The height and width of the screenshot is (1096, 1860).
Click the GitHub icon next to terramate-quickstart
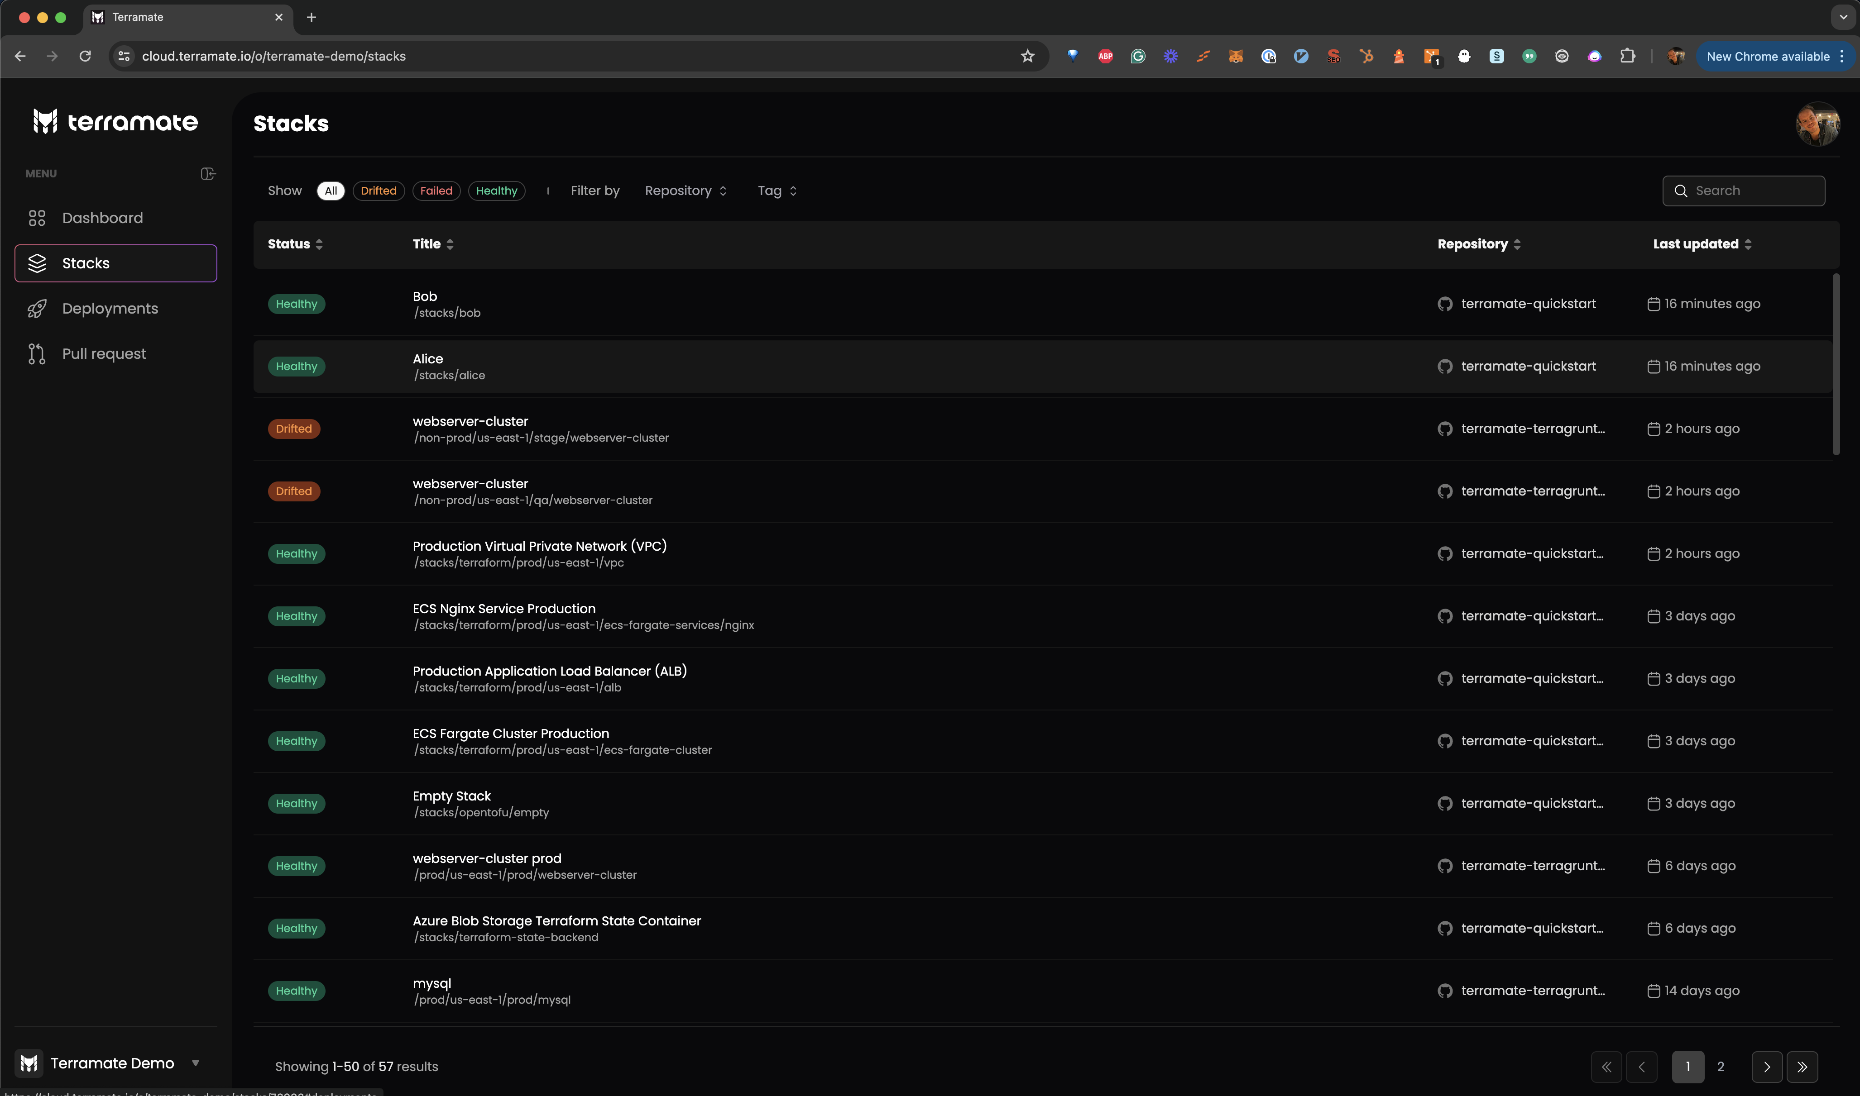coord(1445,304)
